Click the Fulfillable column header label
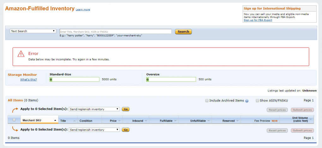This screenshot has height=148, width=322. (166, 121)
